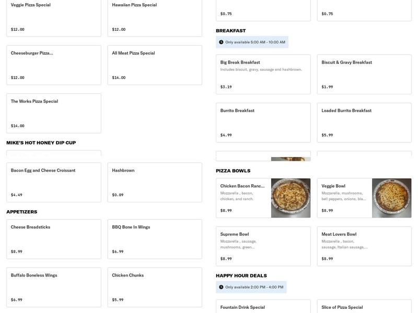Select Biscuit & Gravy Breakfast
The height and width of the screenshot is (313, 418).
(364, 74)
